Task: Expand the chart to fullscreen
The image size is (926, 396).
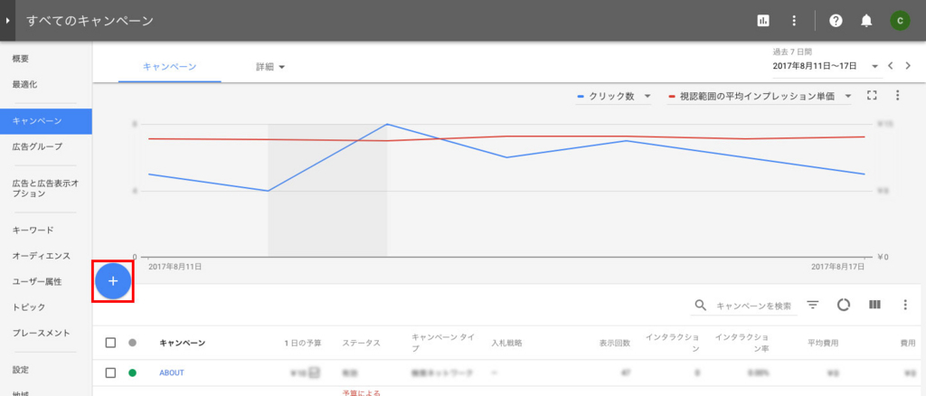Action: pyautogui.click(x=872, y=95)
